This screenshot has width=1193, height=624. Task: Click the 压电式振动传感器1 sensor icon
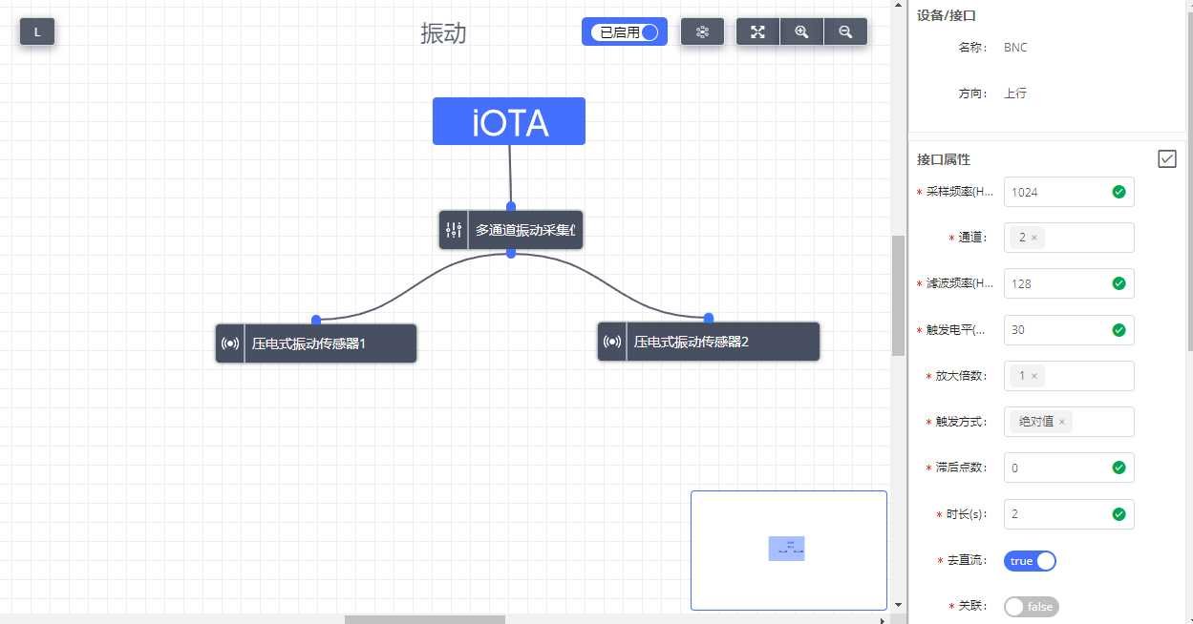click(x=230, y=343)
